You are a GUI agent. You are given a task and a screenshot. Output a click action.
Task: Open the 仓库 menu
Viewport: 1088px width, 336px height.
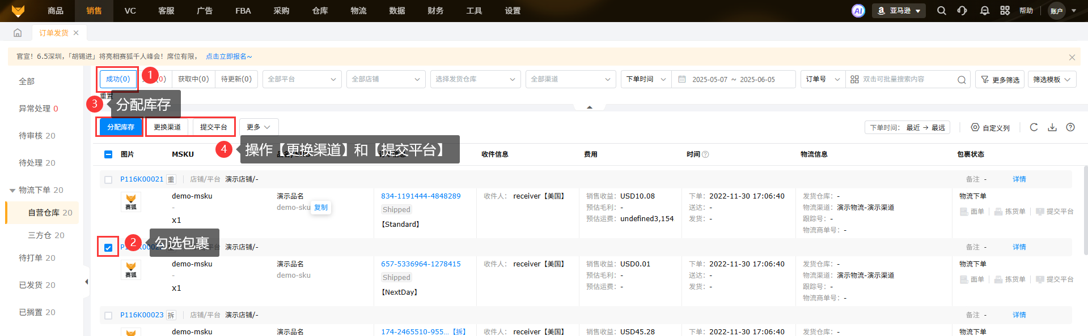[320, 11]
